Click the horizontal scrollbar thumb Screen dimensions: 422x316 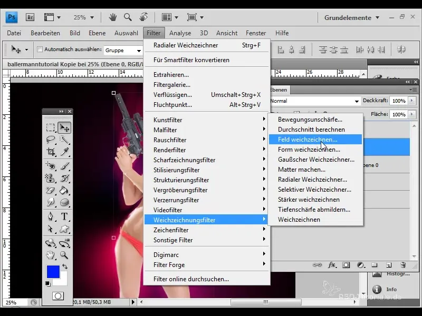[266, 302]
